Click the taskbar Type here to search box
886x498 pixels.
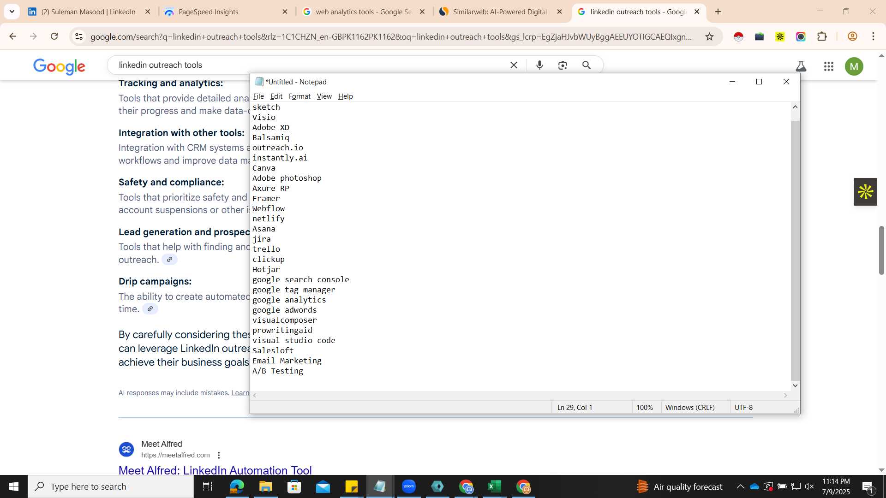pyautogui.click(x=111, y=486)
